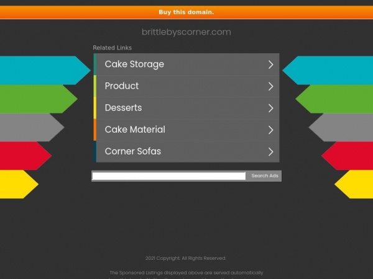Click the 2021 Copyright footer text
This screenshot has width=373, height=279.
186,258
